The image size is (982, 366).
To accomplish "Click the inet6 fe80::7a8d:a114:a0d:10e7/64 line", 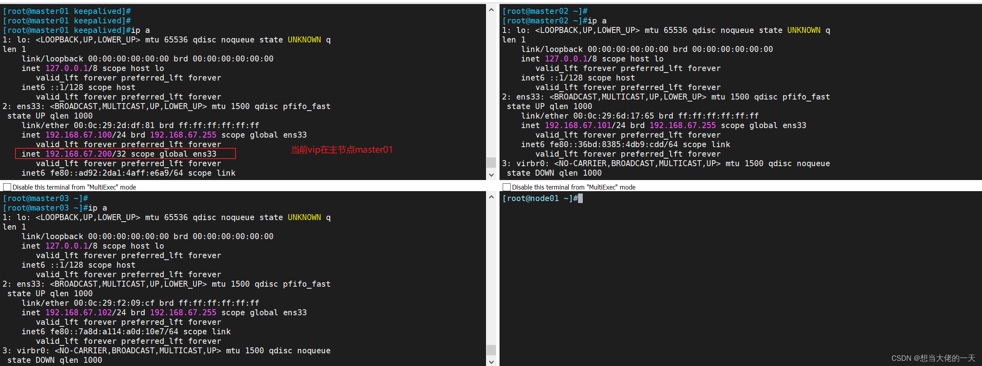I will (126, 332).
